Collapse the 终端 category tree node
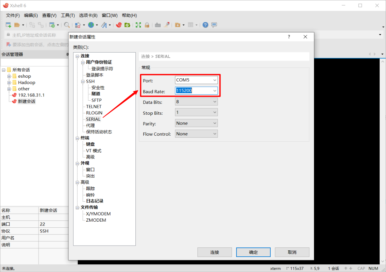The width and height of the screenshot is (386, 272). (77, 138)
